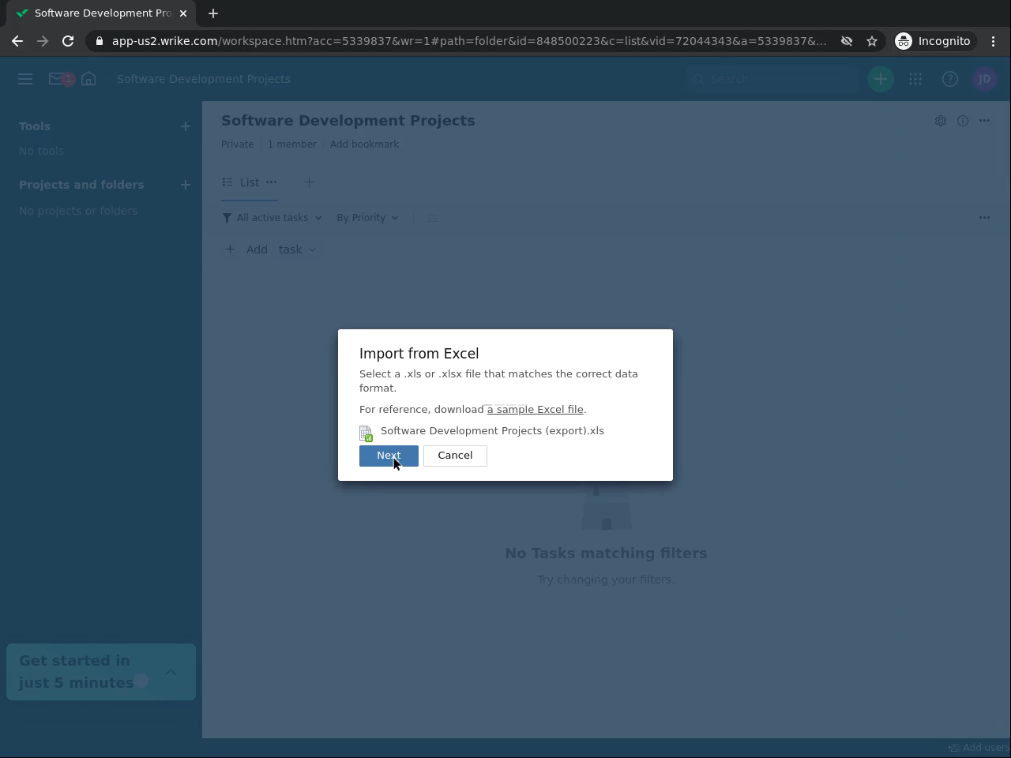This screenshot has height=758, width=1011.
Task: Click the browser address bar URL
Action: 469,41
